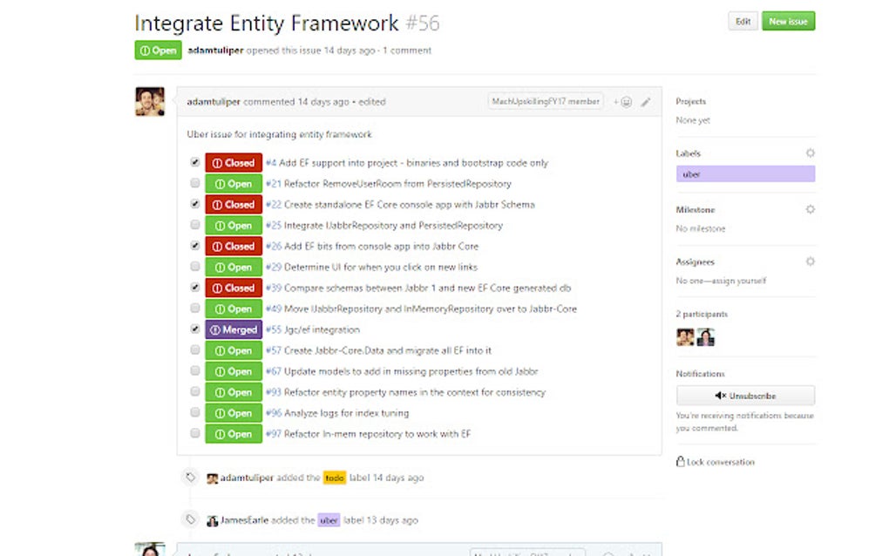Click the Edit button by the title
The image size is (889, 556).
coord(743,22)
